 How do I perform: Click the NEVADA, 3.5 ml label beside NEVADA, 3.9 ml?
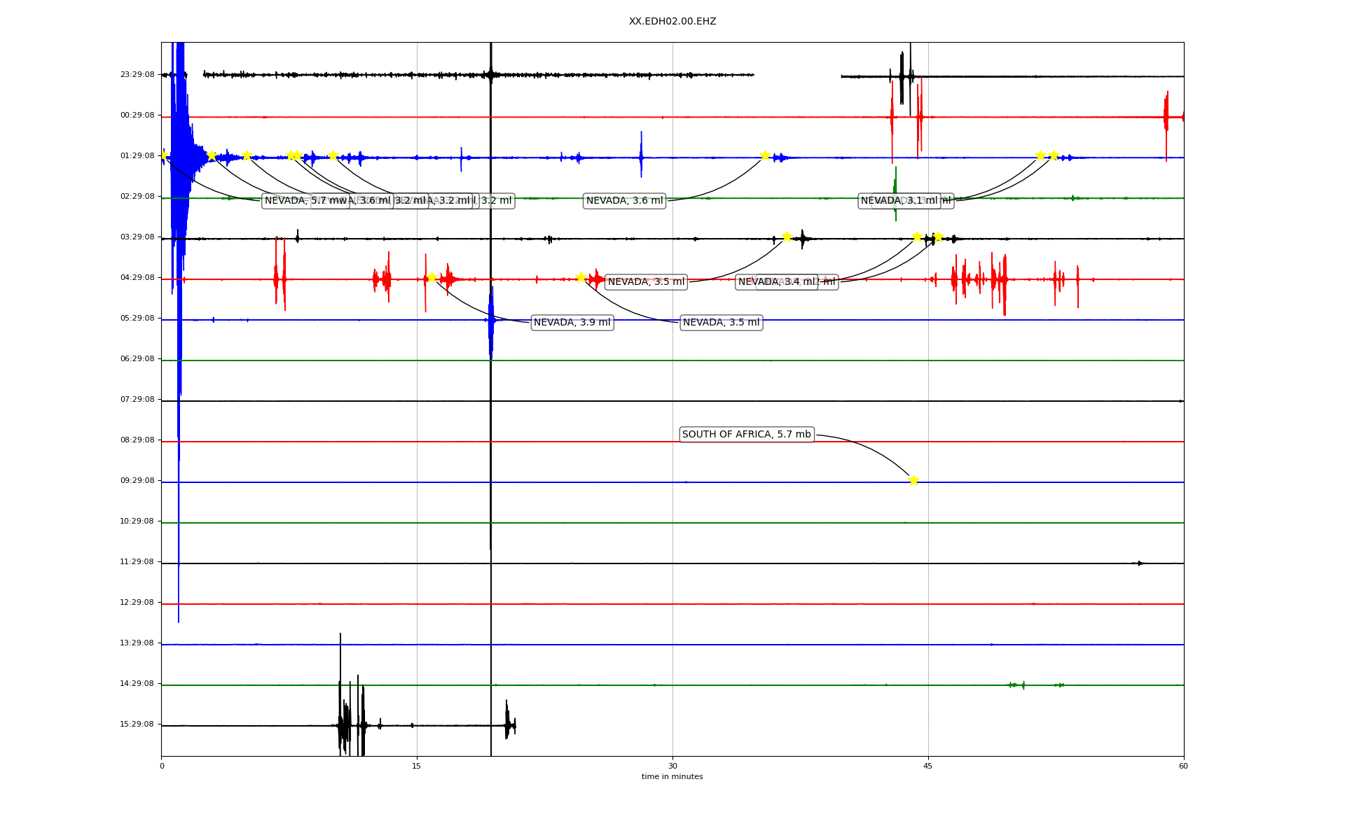pos(721,323)
